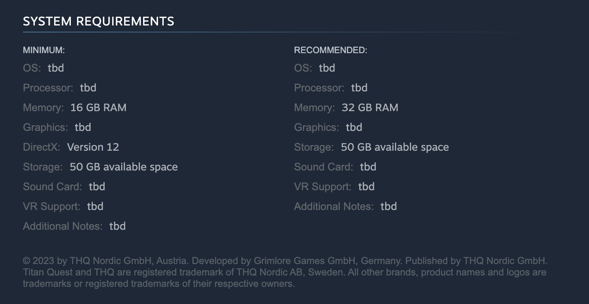Click the VR Support line under Minimum
589x304 pixels.
[x=63, y=206]
